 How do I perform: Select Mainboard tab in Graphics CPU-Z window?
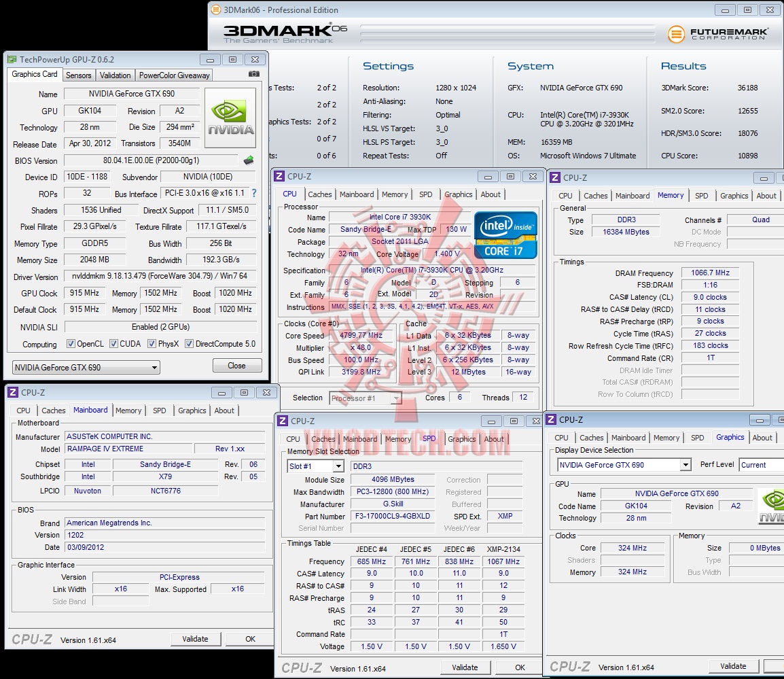[x=628, y=437]
